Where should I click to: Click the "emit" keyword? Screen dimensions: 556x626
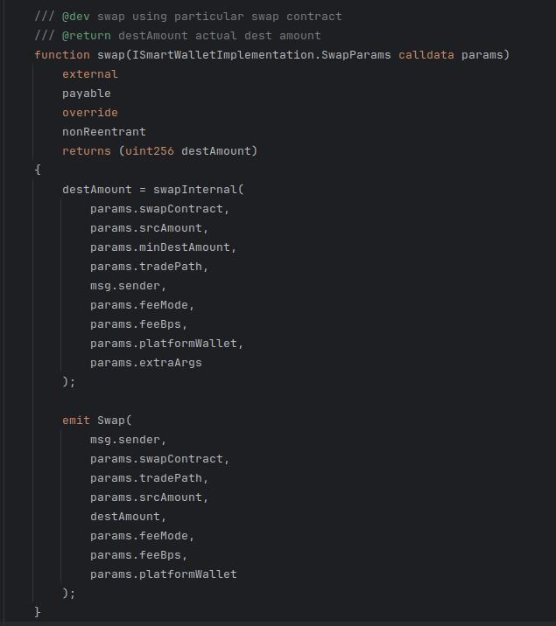(x=75, y=420)
